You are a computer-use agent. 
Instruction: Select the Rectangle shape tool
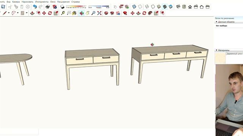click(x=22, y=13)
